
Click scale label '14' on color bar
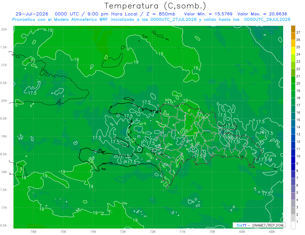[x=298, y=127]
